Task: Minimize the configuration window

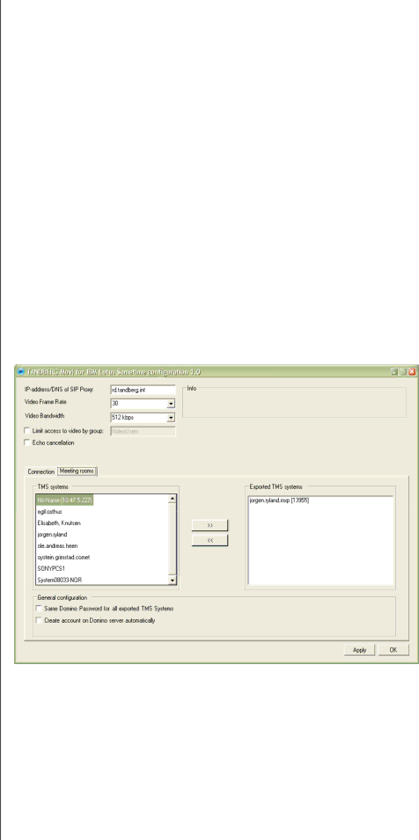Action: pos(394,371)
